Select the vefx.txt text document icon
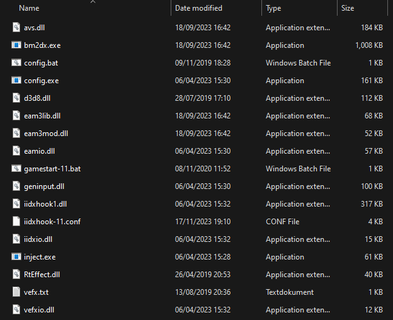Image resolution: width=393 pixels, height=320 pixels. 17,292
